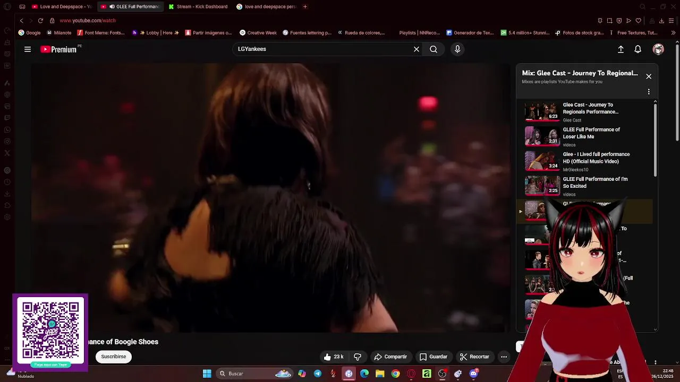Open YouTube notifications bell

click(638, 49)
